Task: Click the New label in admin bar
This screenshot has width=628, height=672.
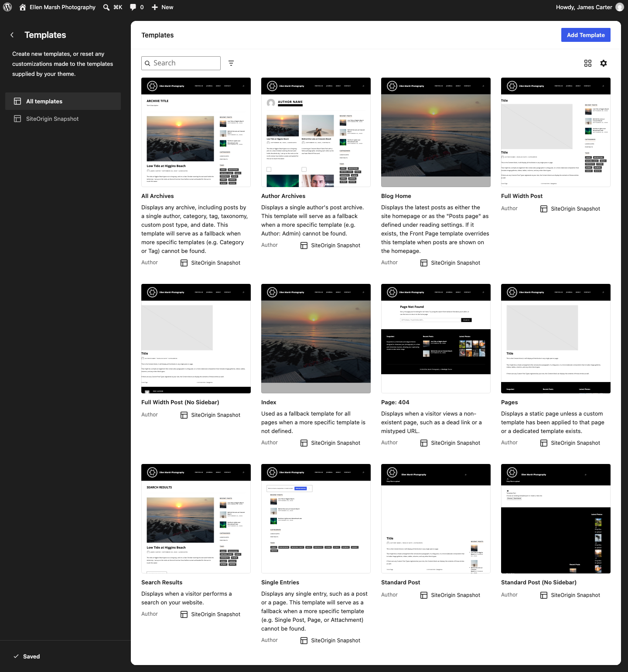Action: point(167,7)
